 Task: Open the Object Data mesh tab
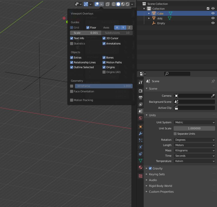[140, 161]
